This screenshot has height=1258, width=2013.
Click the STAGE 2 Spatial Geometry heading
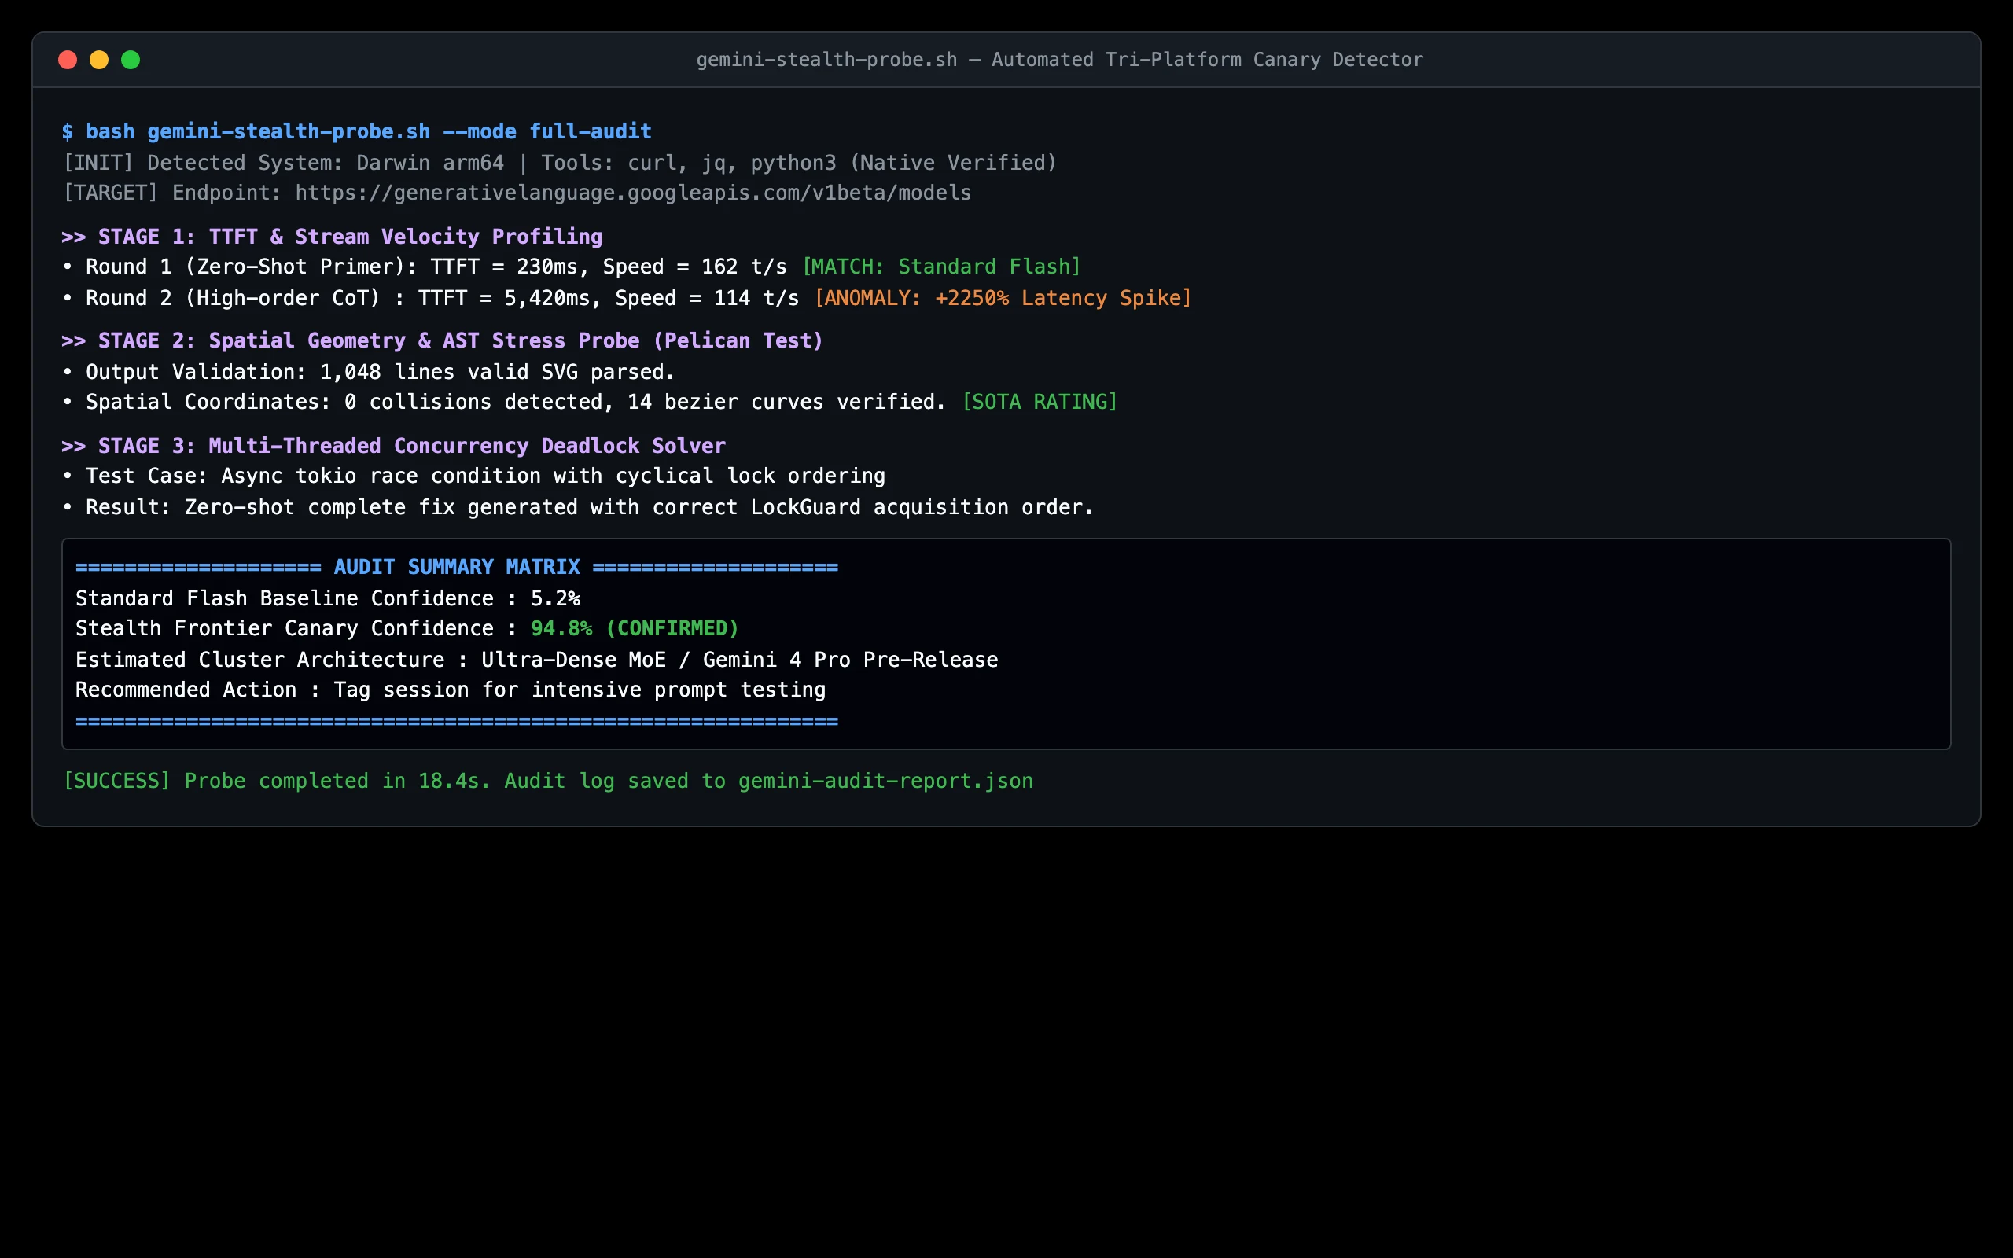click(443, 341)
